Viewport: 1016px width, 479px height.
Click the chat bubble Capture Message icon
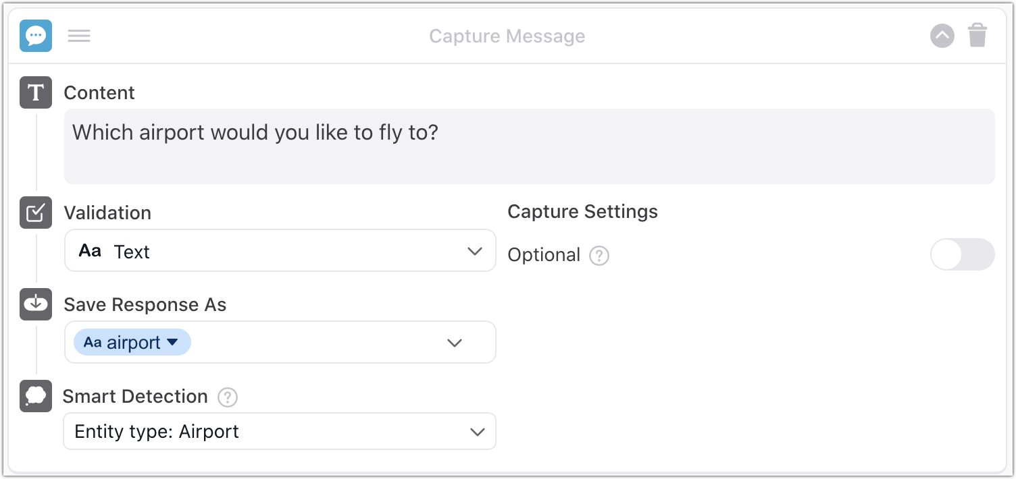(36, 36)
